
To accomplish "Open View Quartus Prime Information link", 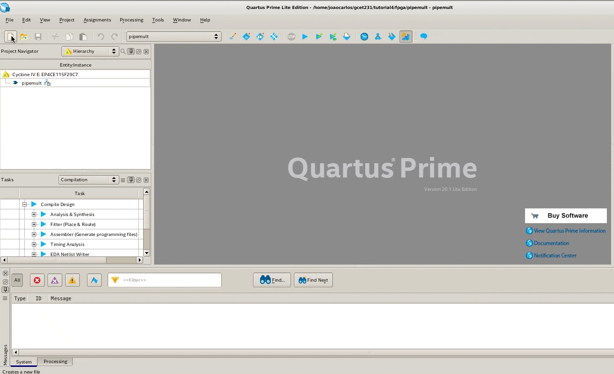I will 566,231.
